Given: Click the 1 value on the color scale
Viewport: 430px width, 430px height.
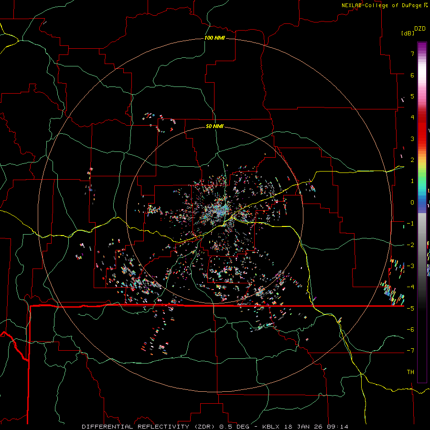Looking at the screenshot, I should click(x=412, y=181).
